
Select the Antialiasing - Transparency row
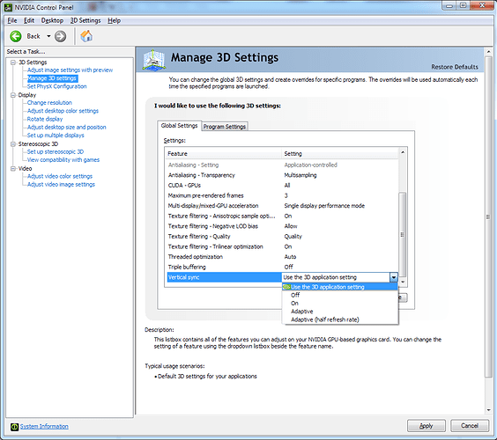(282, 175)
